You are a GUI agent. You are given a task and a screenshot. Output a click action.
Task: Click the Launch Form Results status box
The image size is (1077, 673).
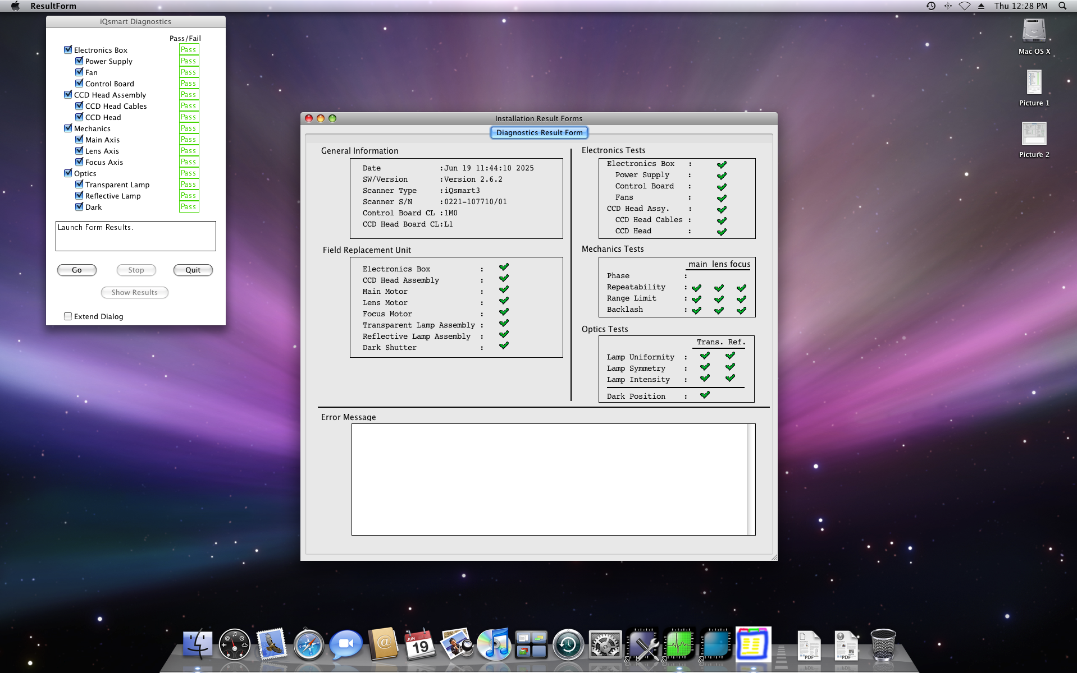point(135,236)
